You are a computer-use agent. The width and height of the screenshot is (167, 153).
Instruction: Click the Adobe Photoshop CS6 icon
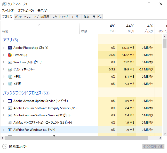(10, 48)
